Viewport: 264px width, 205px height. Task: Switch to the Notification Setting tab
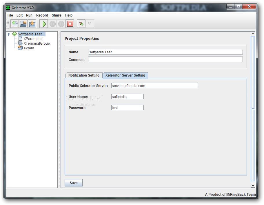[x=84, y=75]
